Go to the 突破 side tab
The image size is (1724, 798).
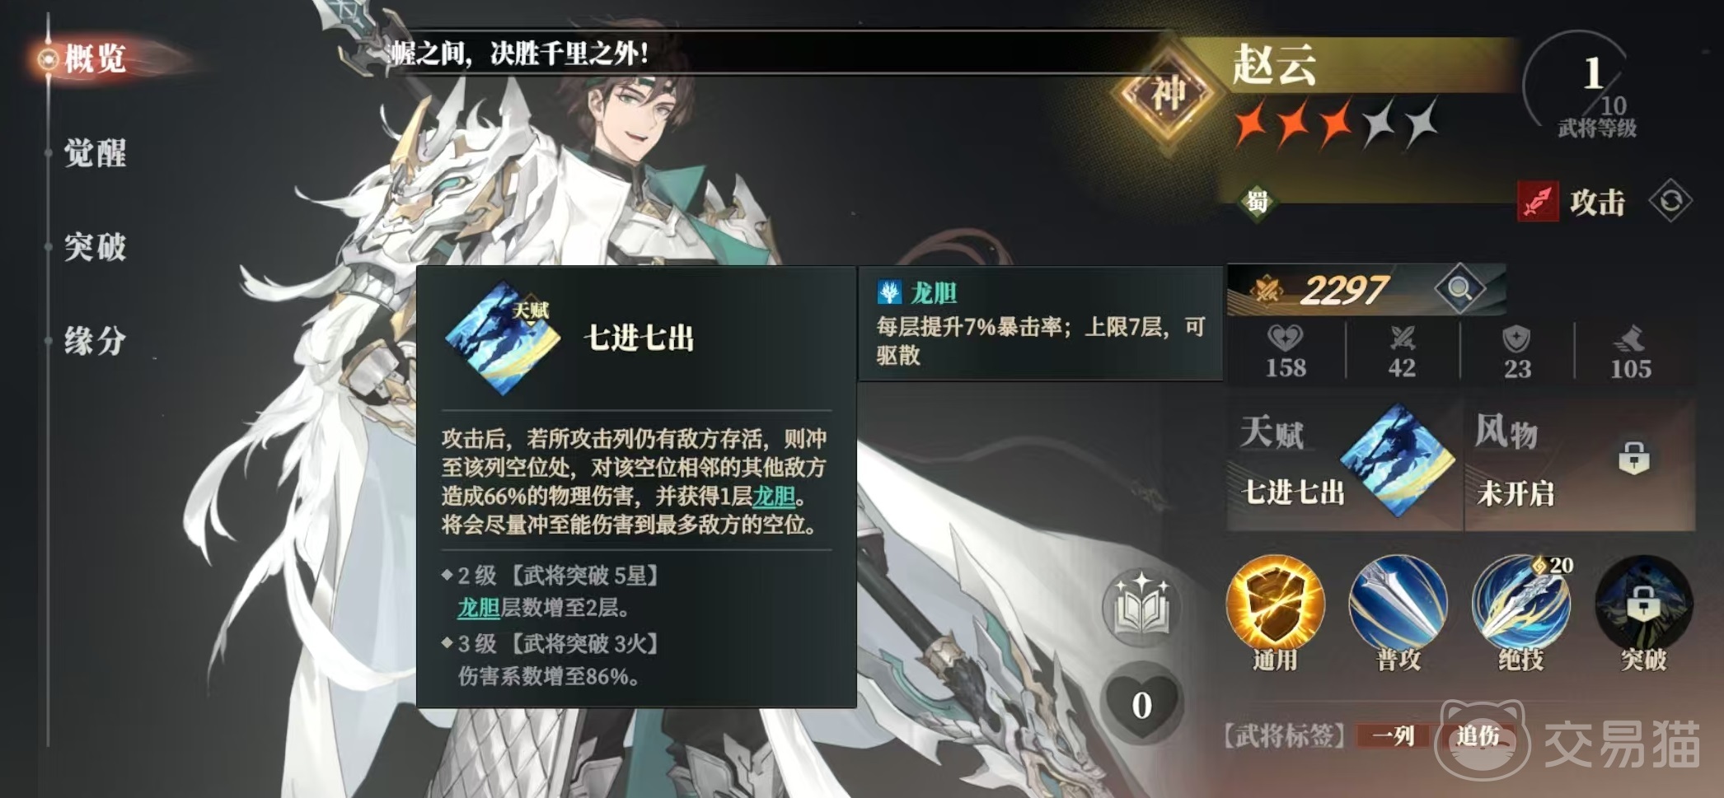[95, 246]
